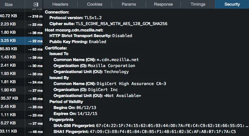The image size is (249, 136).
Task: Click the DigiCert Inc organization value
Action: pyautogui.click(x=103, y=90)
